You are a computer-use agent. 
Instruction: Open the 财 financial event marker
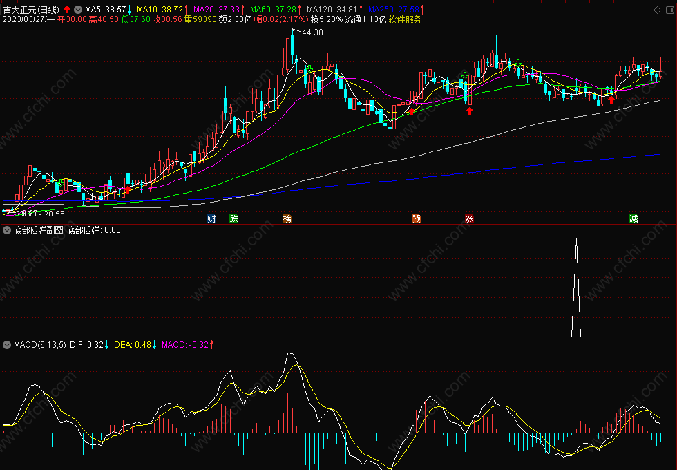[211, 218]
